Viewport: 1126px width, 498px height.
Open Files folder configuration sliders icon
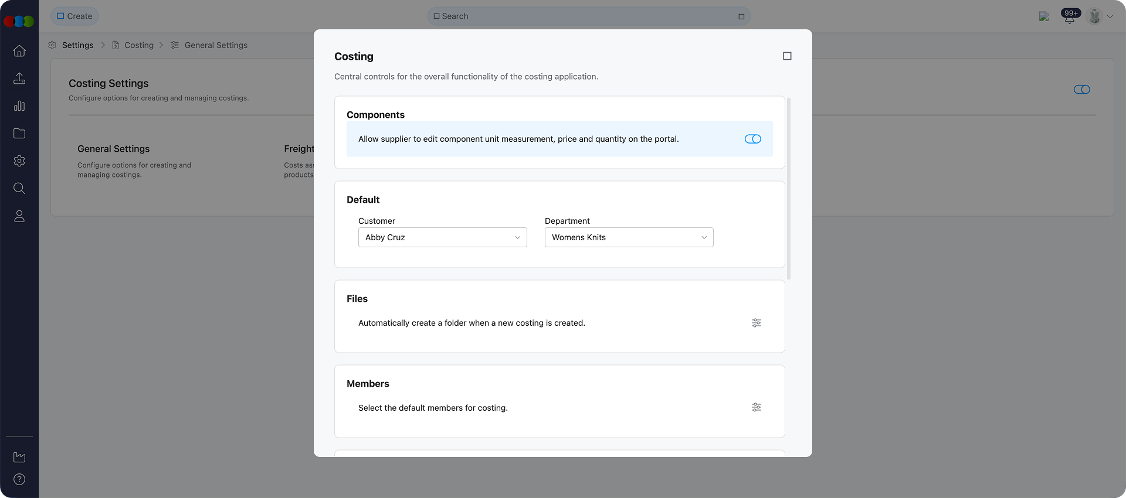click(757, 323)
